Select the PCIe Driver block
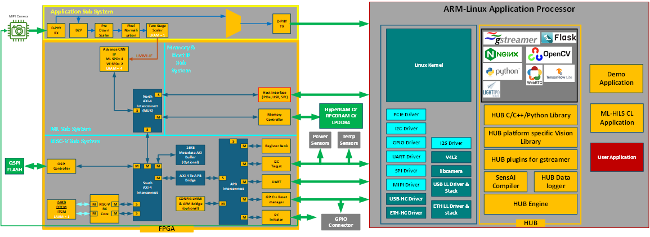This screenshot has width=650, height=237. pyautogui.click(x=406, y=115)
